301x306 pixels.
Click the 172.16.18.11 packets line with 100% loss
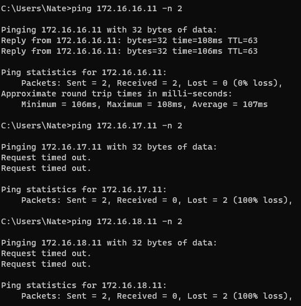(157, 296)
